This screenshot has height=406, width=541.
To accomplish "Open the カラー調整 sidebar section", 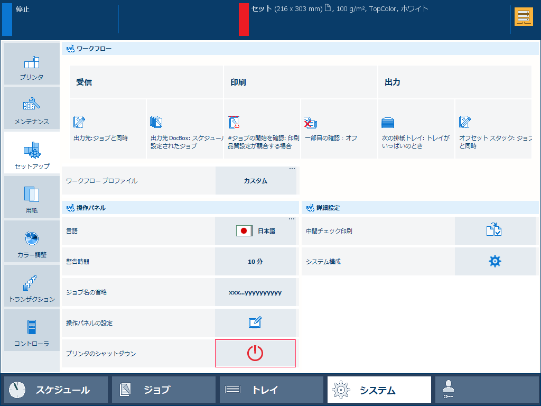I will click(32, 242).
